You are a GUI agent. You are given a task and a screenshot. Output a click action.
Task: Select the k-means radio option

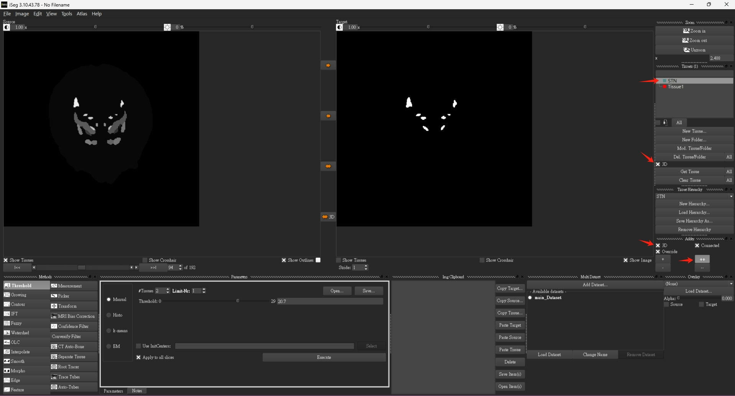coord(109,331)
